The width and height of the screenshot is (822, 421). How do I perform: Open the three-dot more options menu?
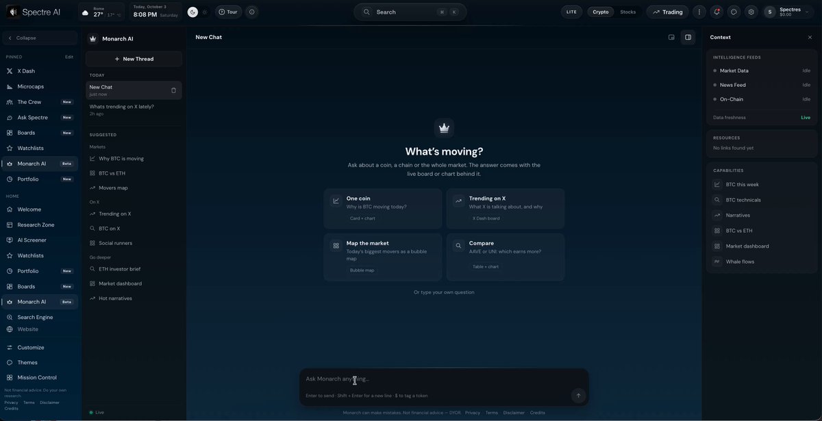pyautogui.click(x=699, y=12)
